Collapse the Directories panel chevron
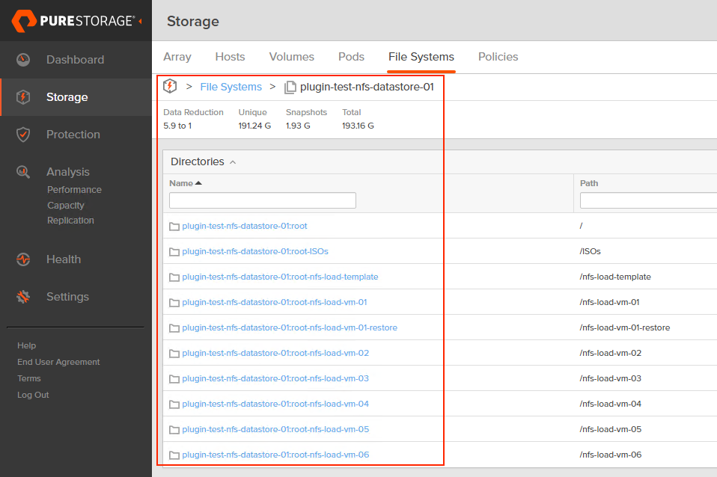 [x=233, y=162]
